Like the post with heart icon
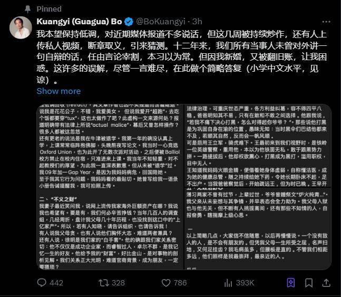 click(166, 283)
